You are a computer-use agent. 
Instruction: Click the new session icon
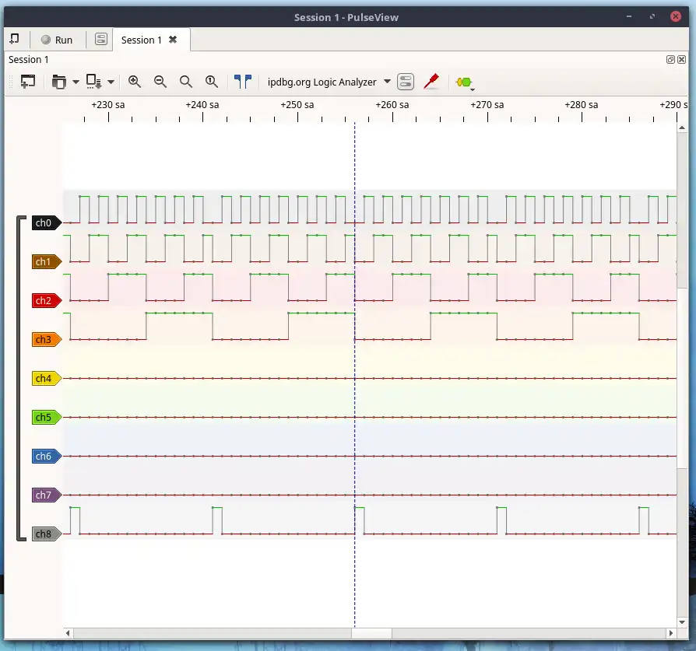click(x=14, y=40)
